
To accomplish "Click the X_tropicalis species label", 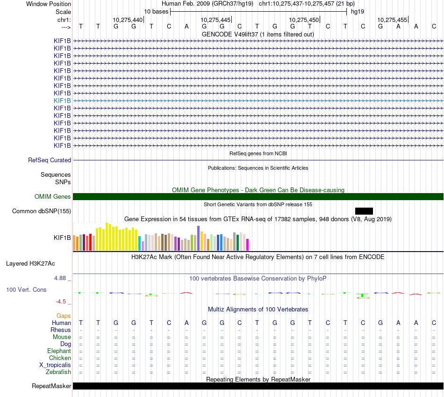I will point(55,365).
